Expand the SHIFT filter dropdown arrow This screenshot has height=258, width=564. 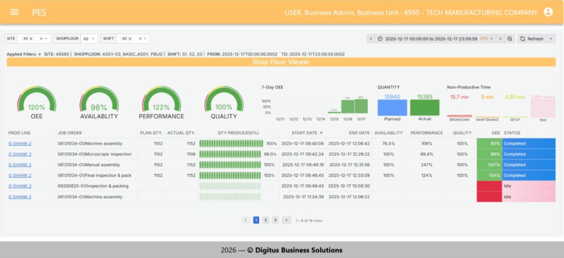(146, 39)
